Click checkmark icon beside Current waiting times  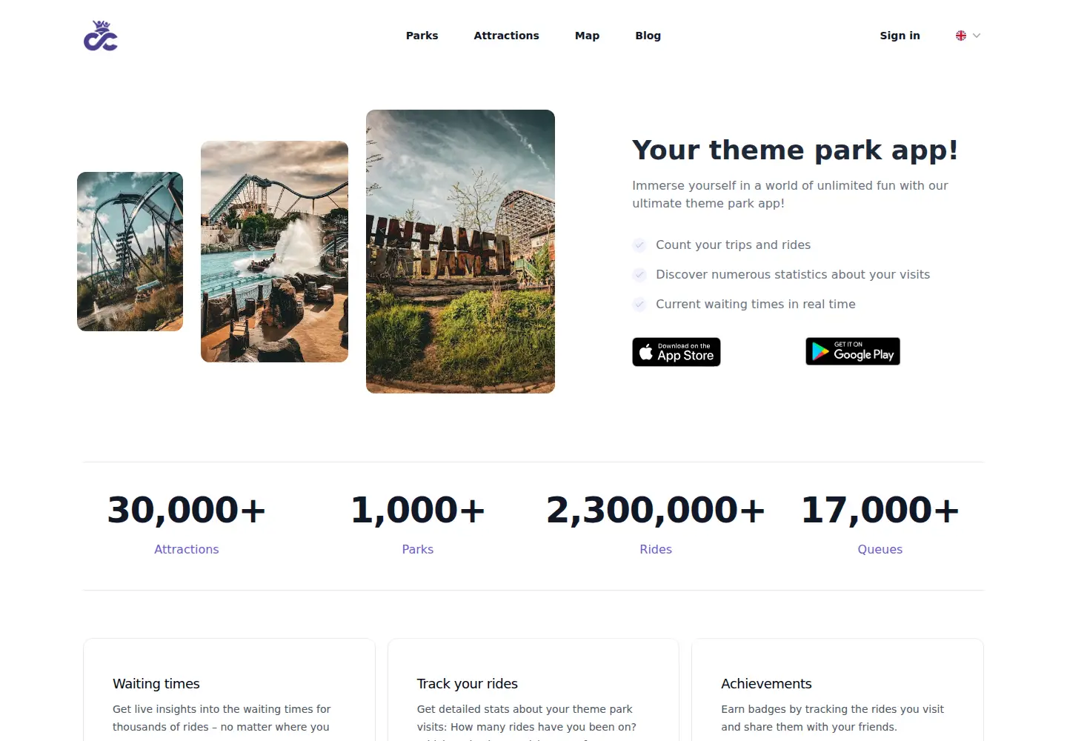[639, 305]
